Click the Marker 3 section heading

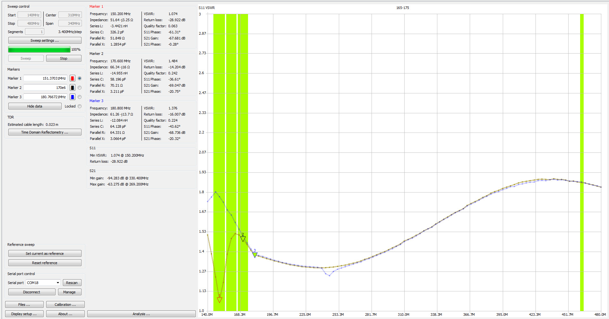coord(96,101)
